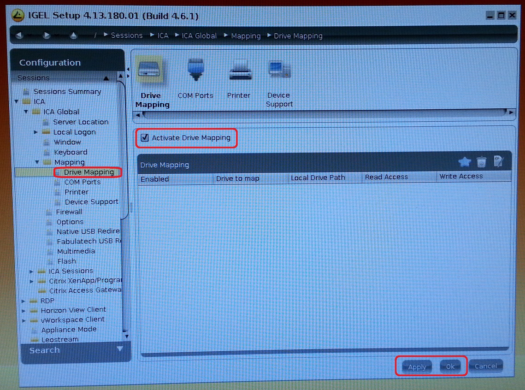Select Options in the tree

(70, 222)
